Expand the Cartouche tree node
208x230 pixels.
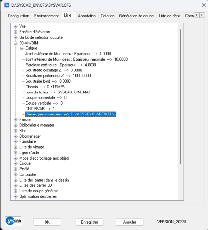15,175
